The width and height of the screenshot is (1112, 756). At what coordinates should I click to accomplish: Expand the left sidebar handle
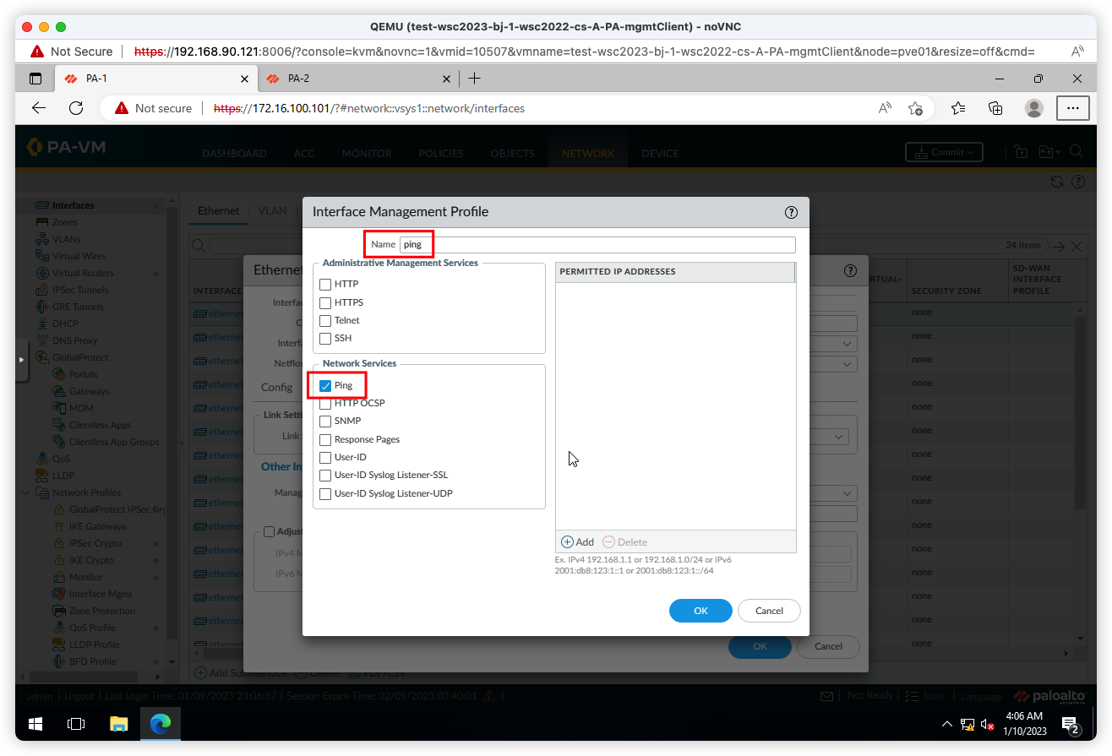[22, 359]
